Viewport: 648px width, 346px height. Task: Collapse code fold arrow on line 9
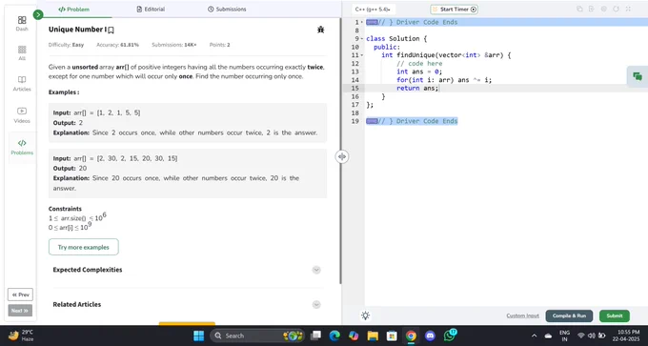362,39
